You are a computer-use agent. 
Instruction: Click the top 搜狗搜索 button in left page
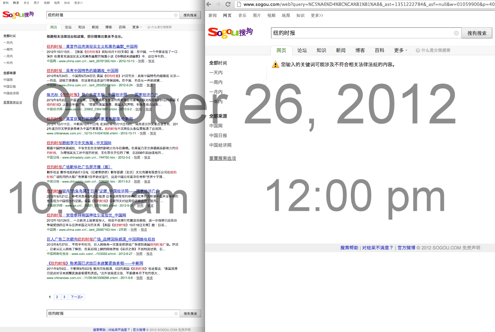pyautogui.click(x=190, y=15)
